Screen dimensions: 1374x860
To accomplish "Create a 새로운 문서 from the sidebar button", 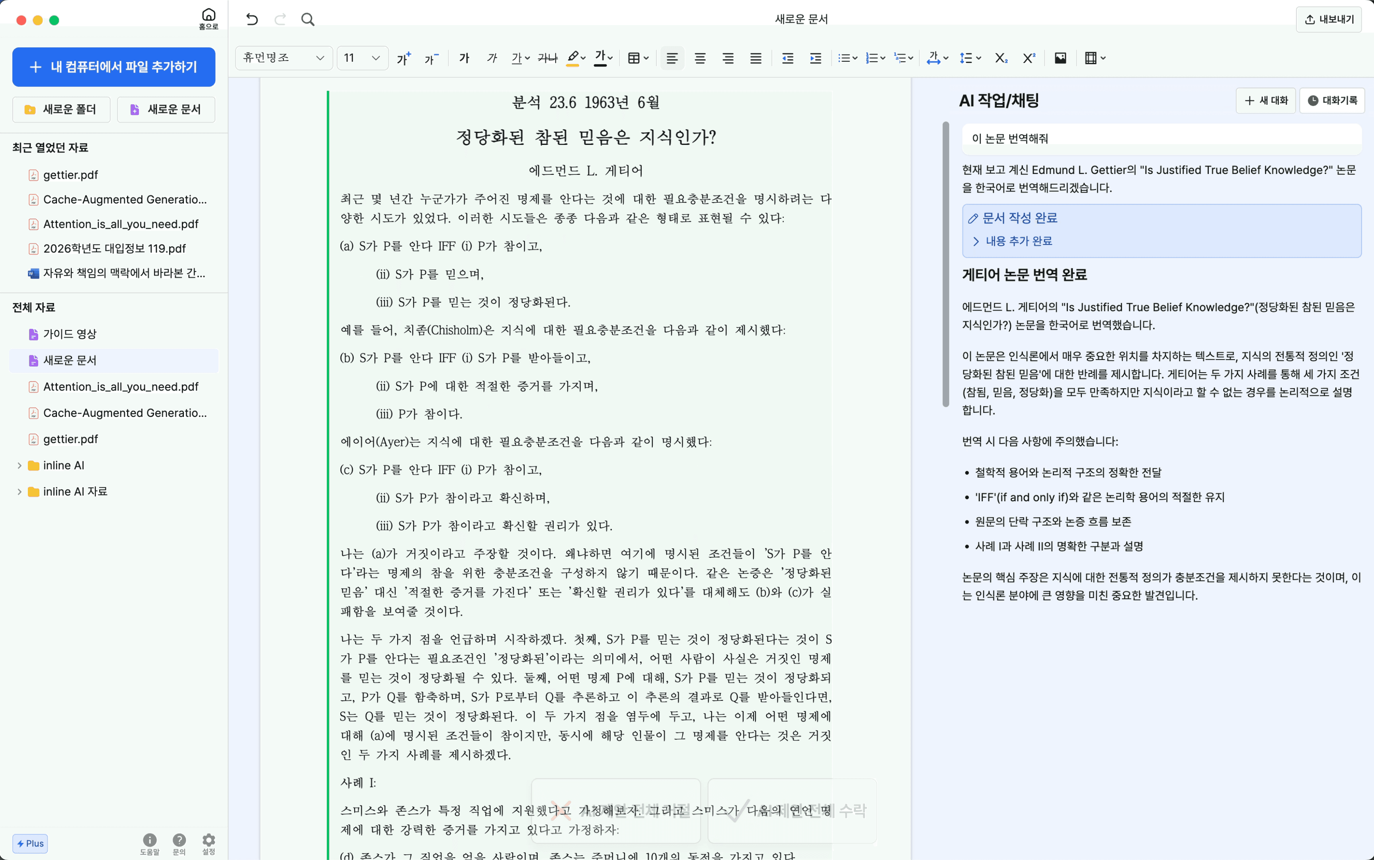I will tap(166, 109).
